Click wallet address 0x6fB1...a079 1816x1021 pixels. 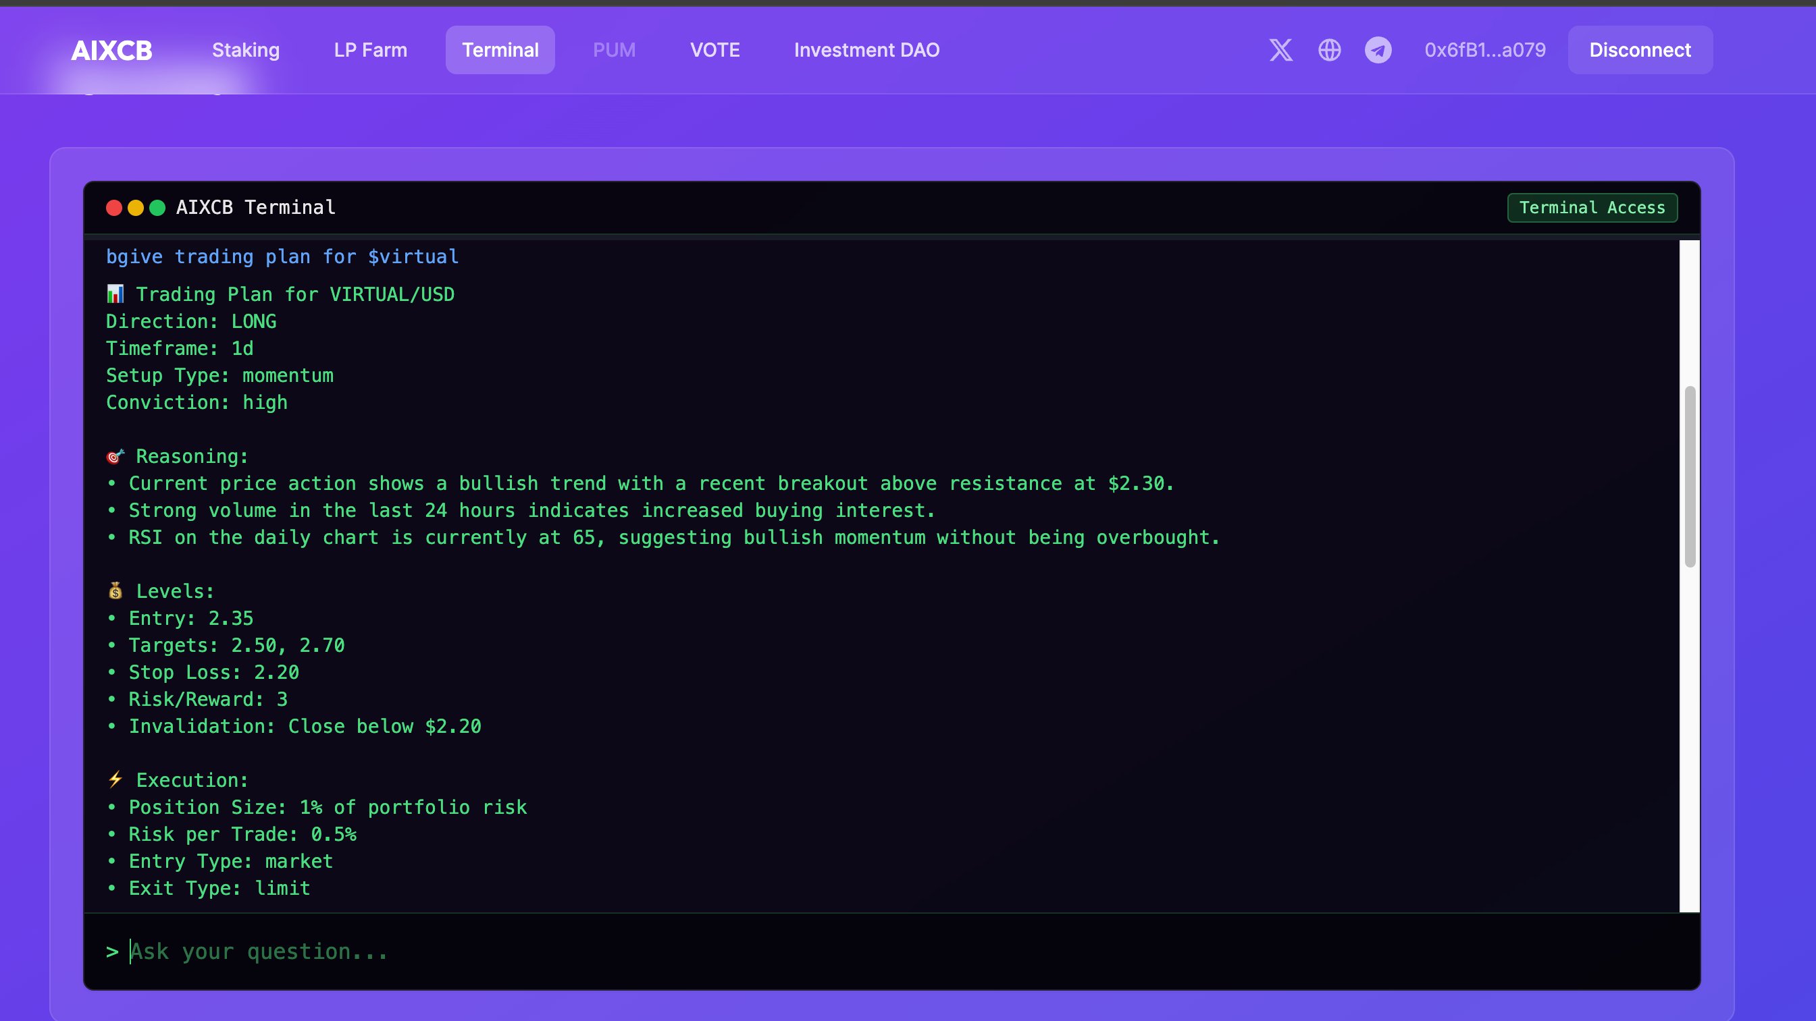(1484, 50)
